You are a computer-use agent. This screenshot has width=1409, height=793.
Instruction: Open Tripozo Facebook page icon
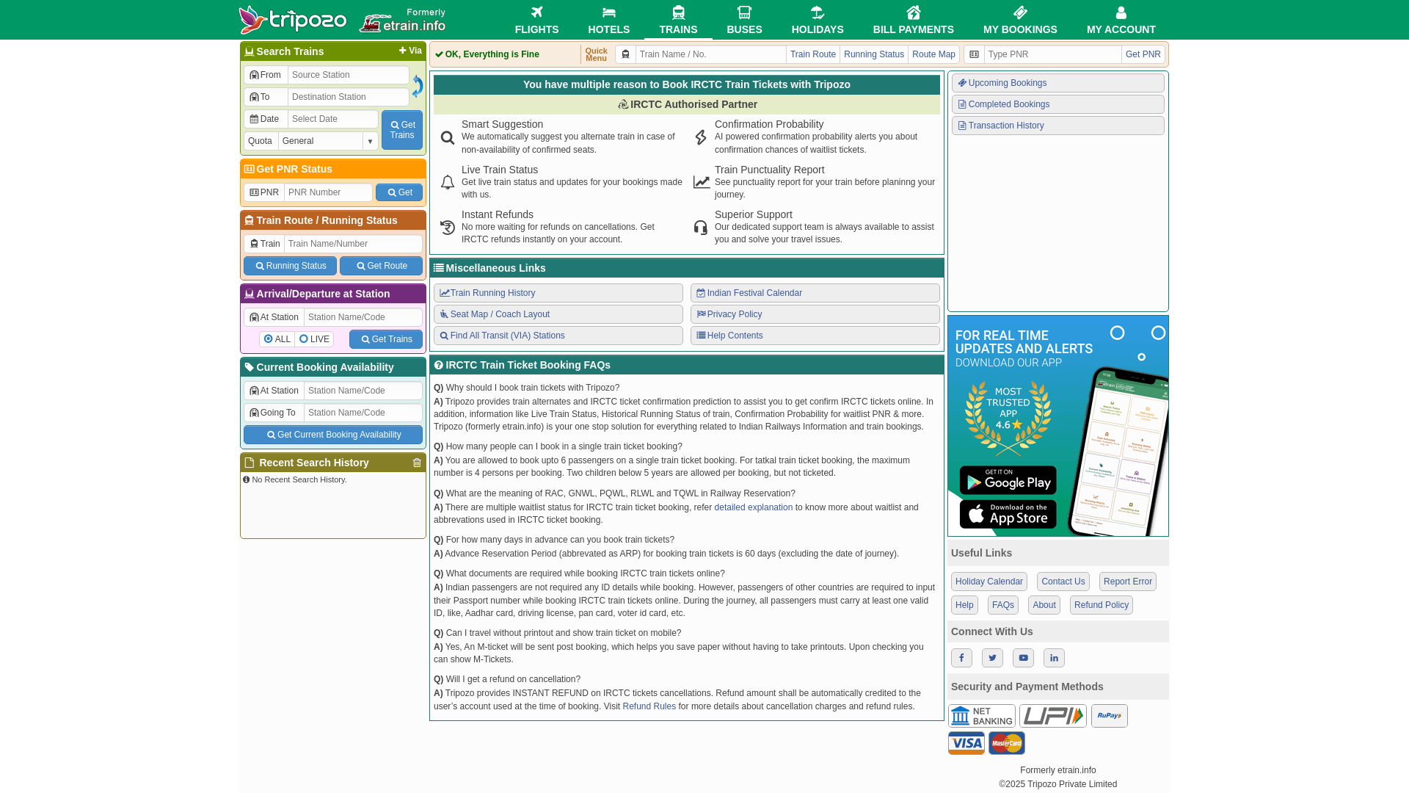pos(961,658)
